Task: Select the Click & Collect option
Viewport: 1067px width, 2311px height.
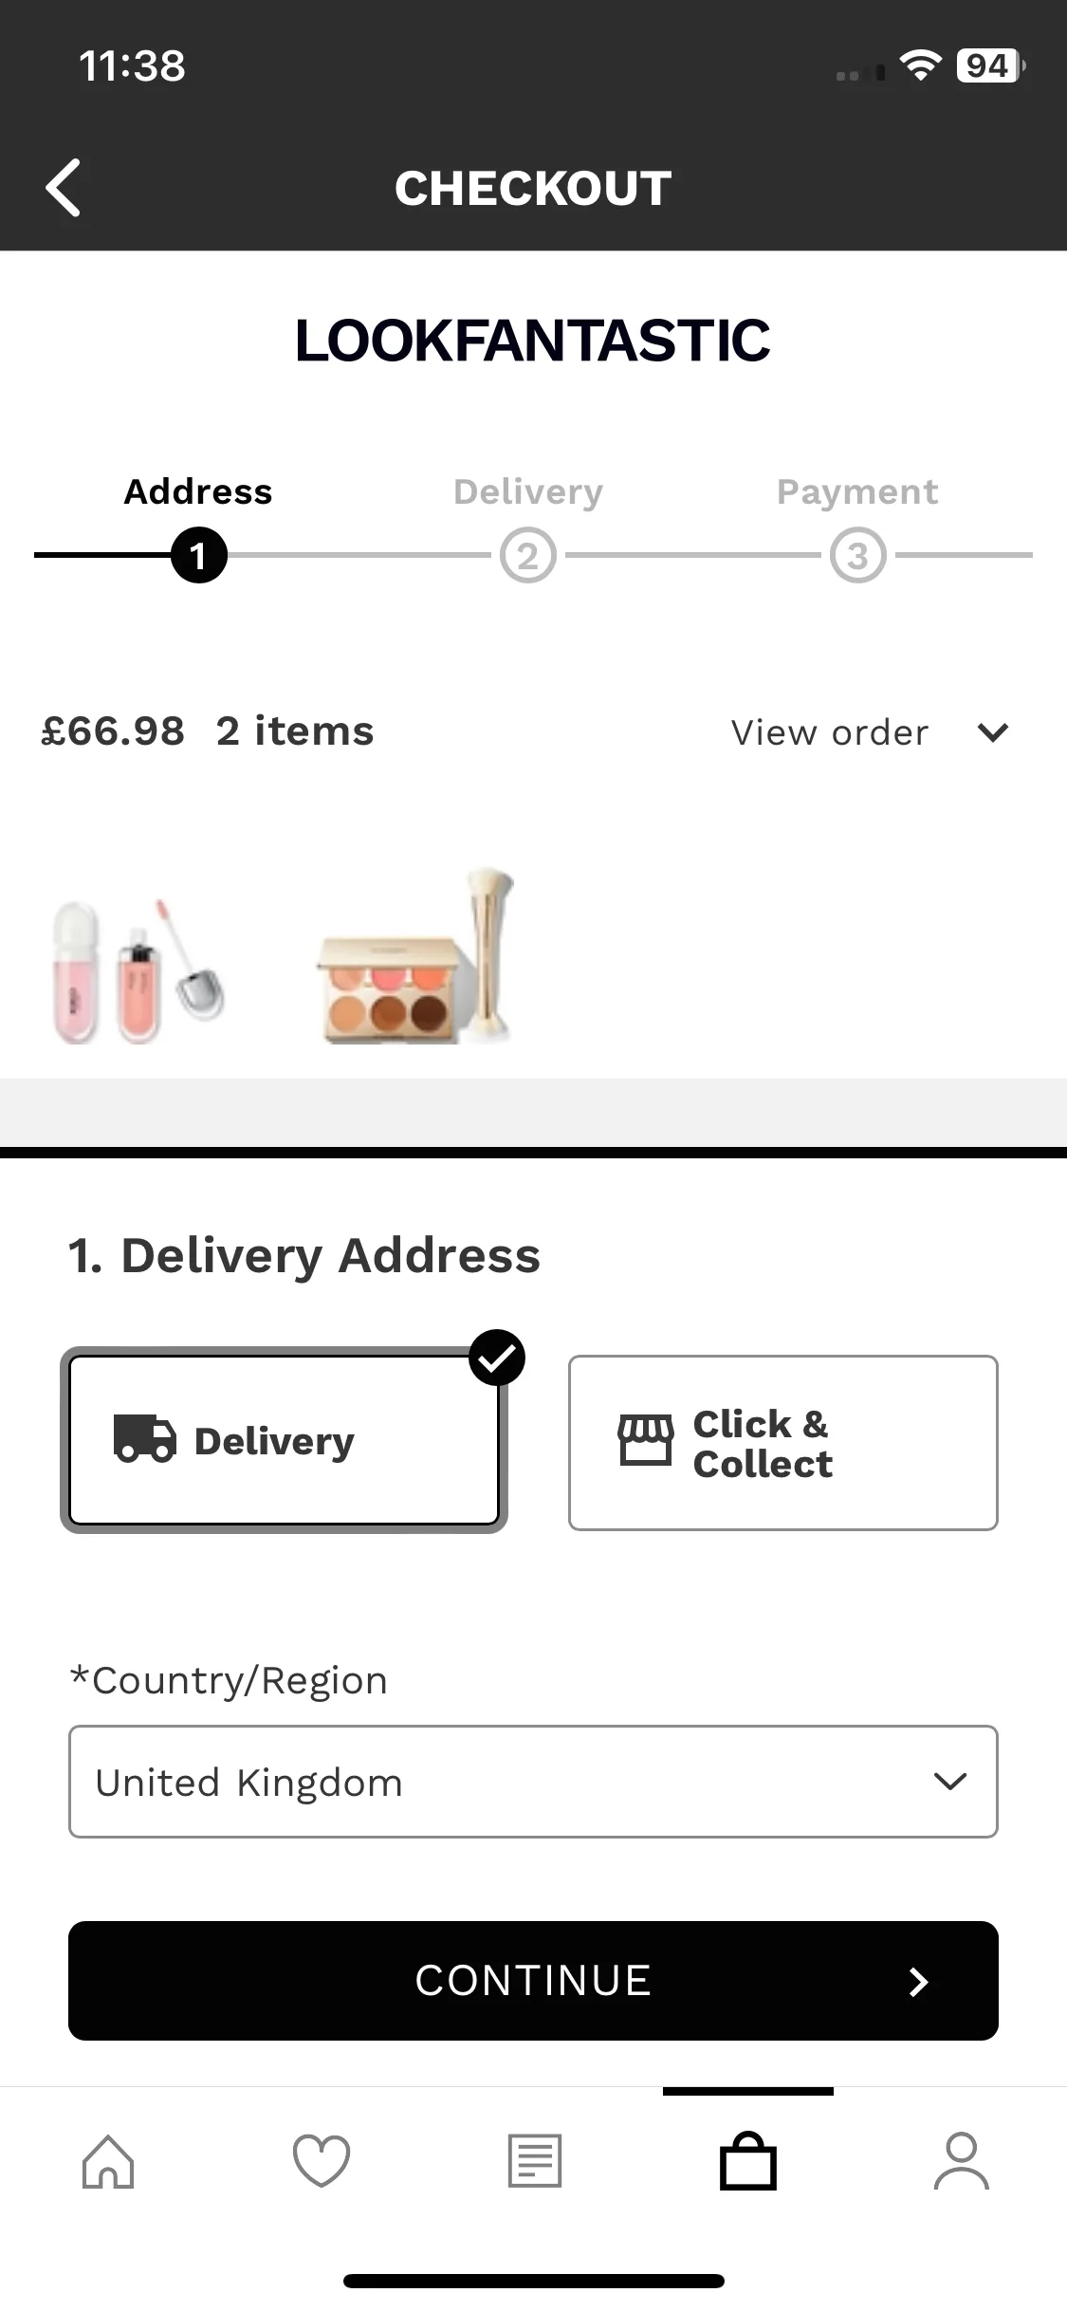Action: 782,1443
